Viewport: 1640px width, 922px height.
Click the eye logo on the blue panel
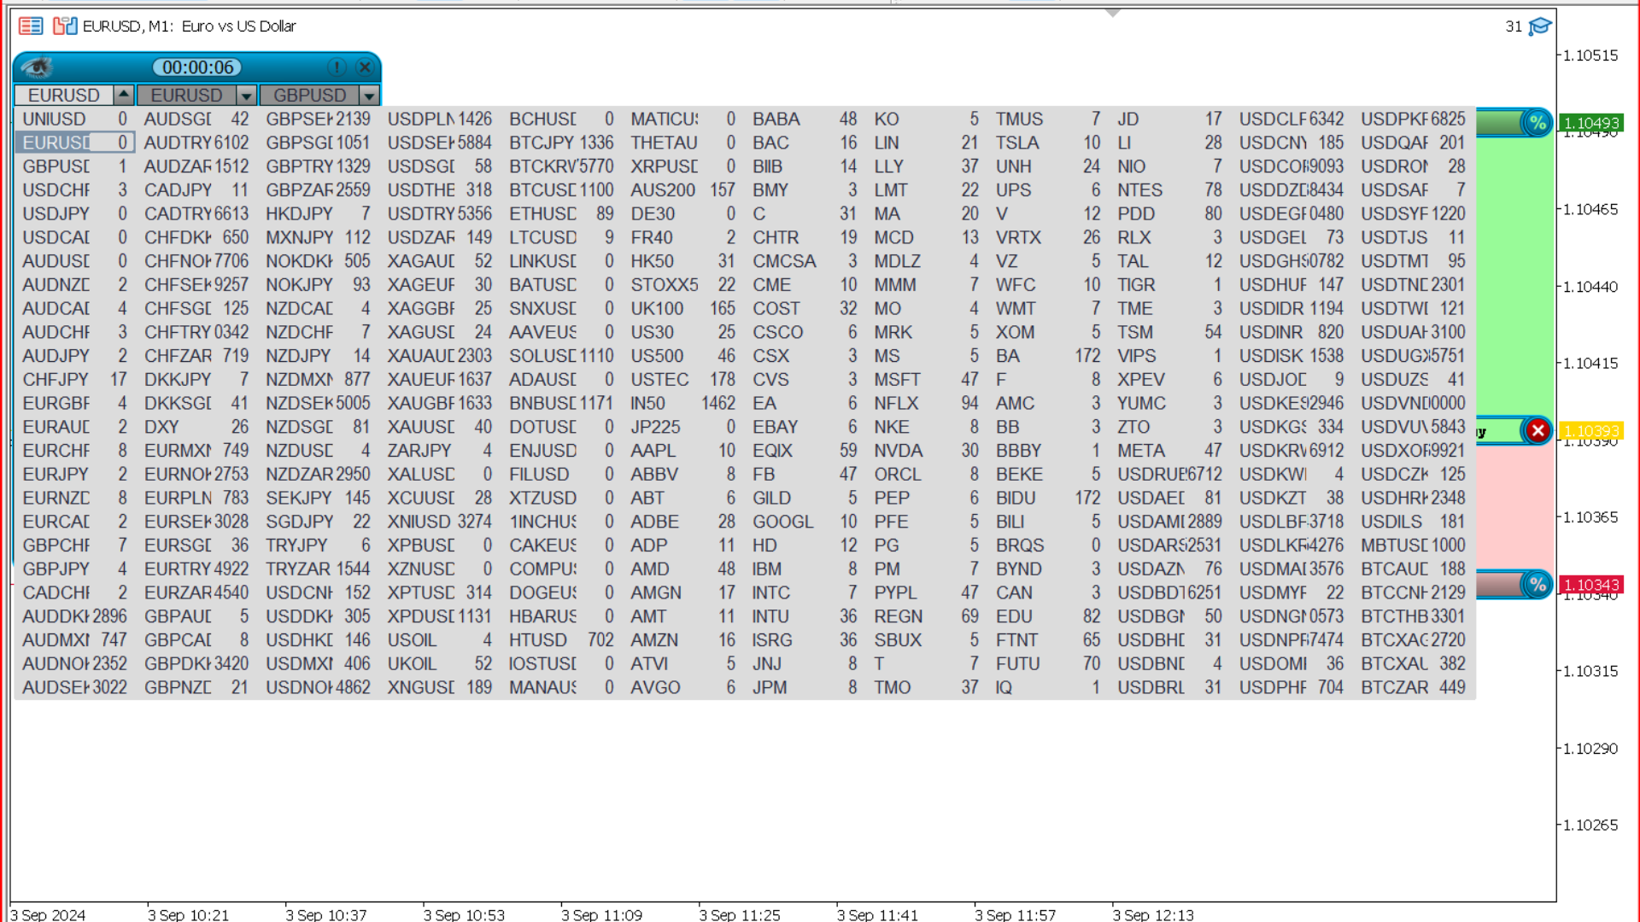pos(37,67)
